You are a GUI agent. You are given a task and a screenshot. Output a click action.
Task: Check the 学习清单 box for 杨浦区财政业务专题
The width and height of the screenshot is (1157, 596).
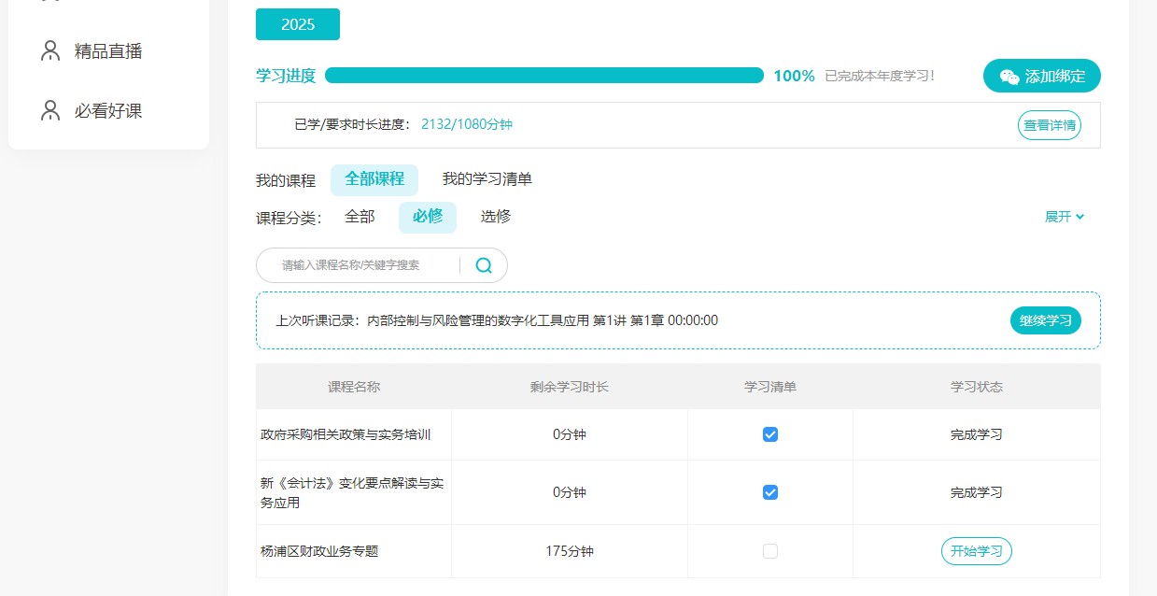pyautogui.click(x=769, y=551)
